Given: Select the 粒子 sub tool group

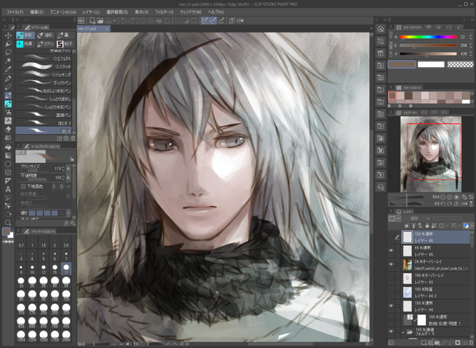Looking at the screenshot, I should coord(65,44).
